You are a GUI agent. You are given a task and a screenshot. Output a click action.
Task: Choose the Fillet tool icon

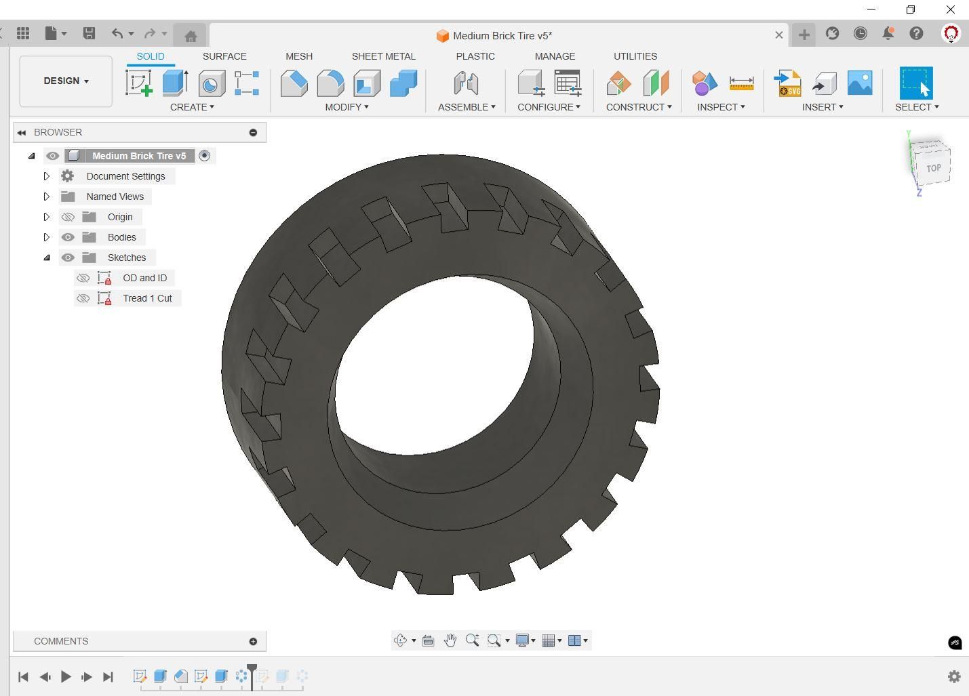[x=330, y=83]
